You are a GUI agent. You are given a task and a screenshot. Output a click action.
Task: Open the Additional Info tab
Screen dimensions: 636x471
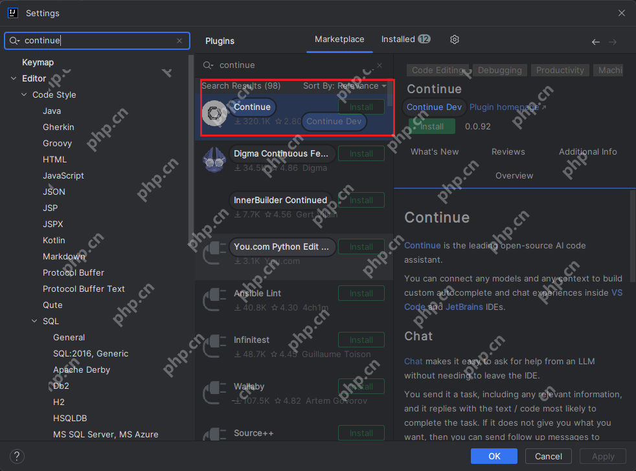point(587,151)
